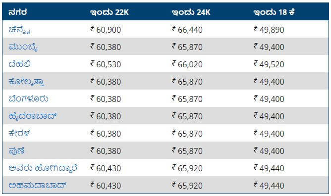
Task: Select Chennai 22K price ₹ 60,900
Action: point(106,30)
